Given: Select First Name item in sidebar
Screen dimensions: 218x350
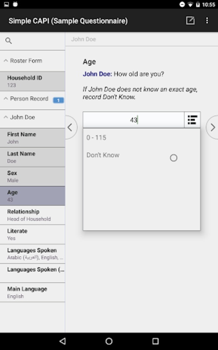Looking at the screenshot, I should 32,138.
